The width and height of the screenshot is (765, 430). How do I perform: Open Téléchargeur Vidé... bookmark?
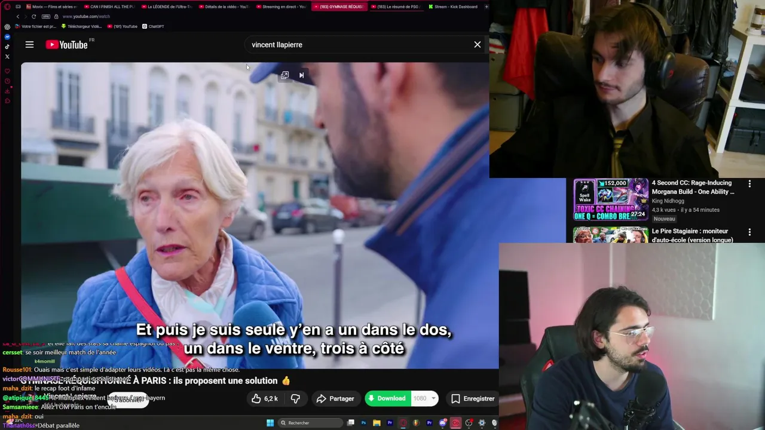click(81, 26)
